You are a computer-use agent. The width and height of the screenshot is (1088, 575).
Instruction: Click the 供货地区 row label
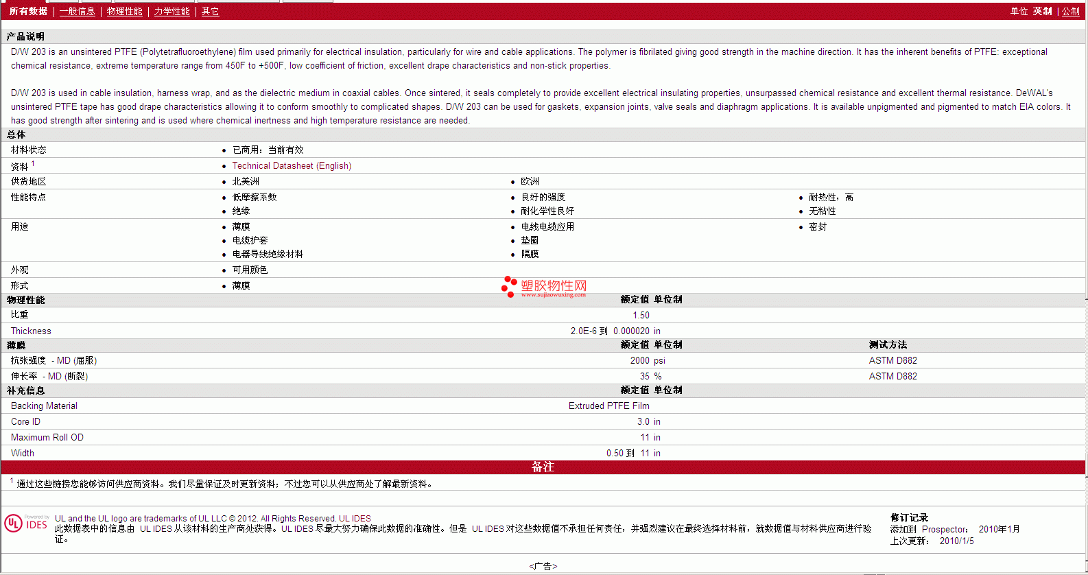click(x=29, y=182)
